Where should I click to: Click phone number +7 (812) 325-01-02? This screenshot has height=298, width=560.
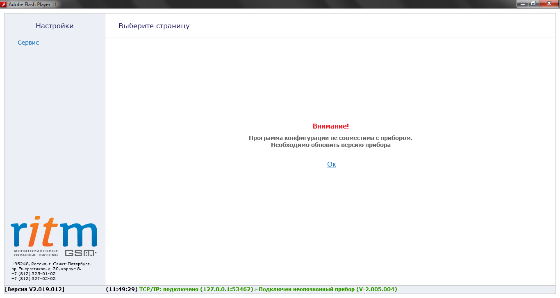tap(34, 273)
